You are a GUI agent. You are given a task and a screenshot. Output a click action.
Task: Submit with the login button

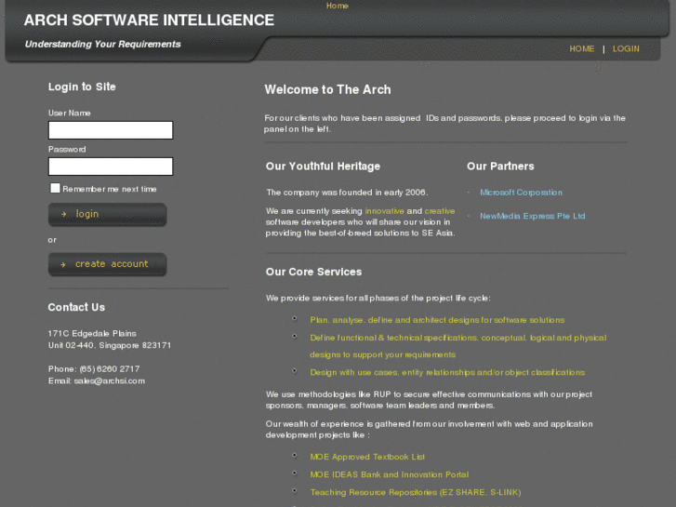[x=107, y=215]
